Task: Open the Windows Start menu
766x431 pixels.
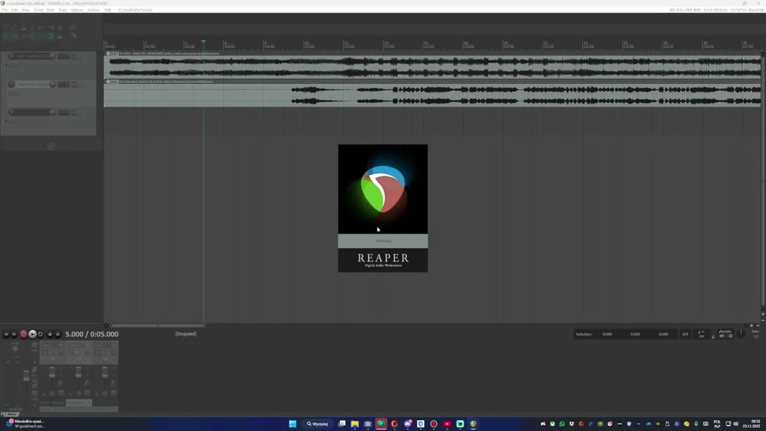Action: click(293, 424)
